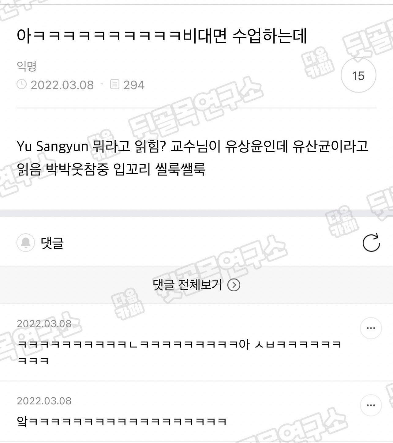
Task: Toggle the comment notification bell
Action: coord(25,243)
